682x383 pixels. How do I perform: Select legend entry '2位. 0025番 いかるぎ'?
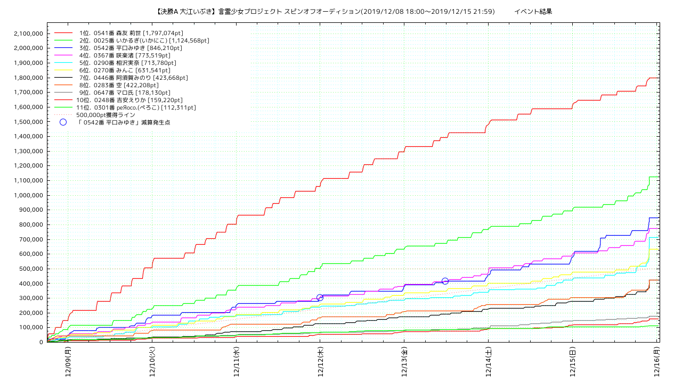coord(144,40)
